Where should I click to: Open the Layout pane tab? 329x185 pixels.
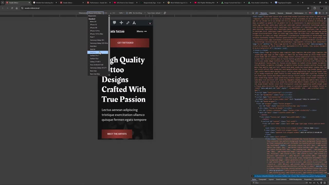[x=271, y=179]
